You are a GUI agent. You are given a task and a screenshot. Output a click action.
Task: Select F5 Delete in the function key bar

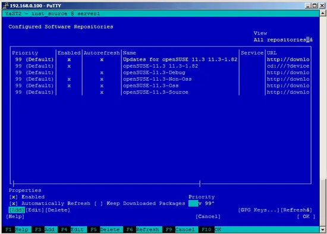tap(105, 230)
